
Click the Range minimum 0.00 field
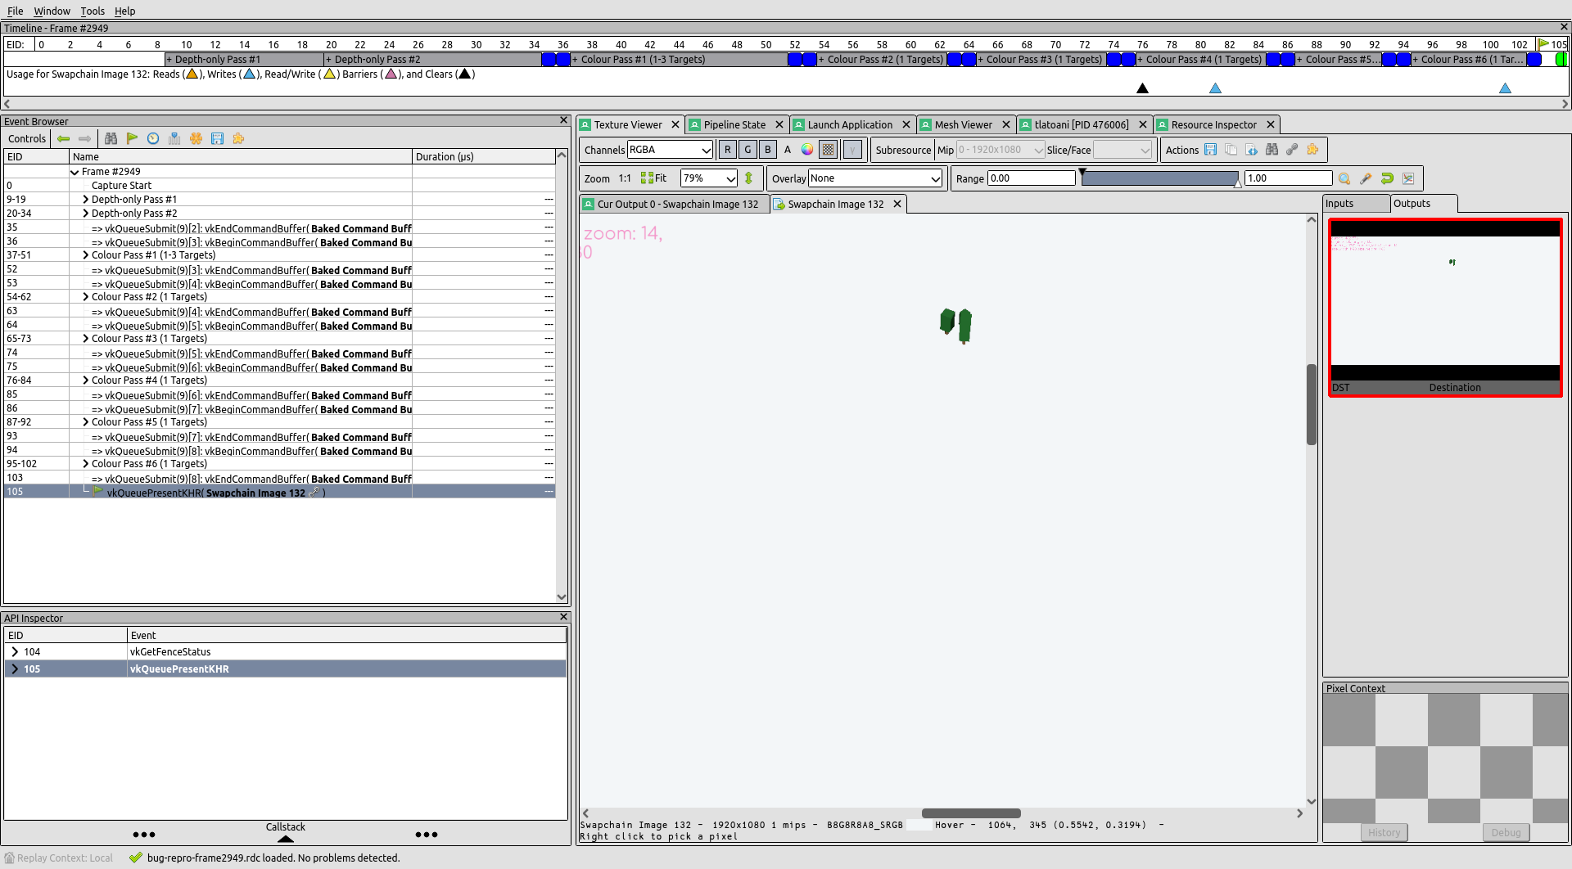pos(1031,178)
